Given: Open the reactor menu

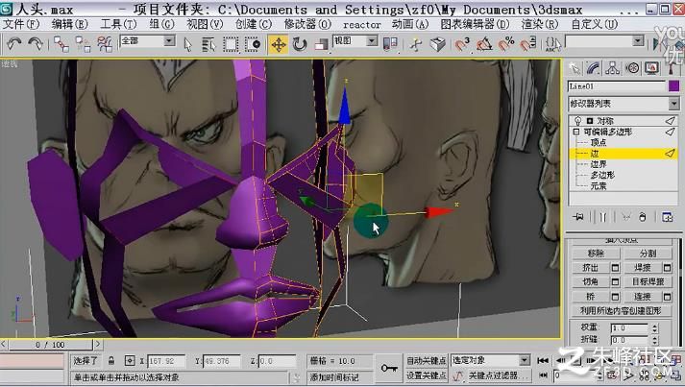Looking at the screenshot, I should click(x=362, y=25).
